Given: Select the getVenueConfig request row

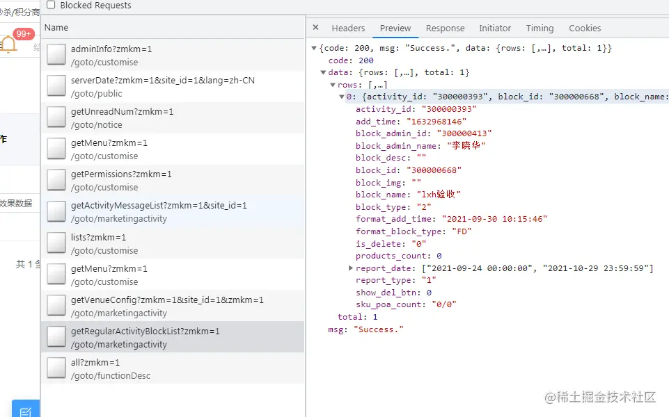Looking at the screenshot, I should click(173, 306).
